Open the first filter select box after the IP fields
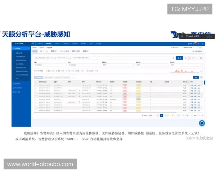The height and width of the screenshot is (173, 216). [x=118, y=65]
